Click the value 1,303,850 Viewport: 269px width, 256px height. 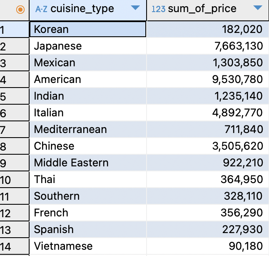[238, 63]
